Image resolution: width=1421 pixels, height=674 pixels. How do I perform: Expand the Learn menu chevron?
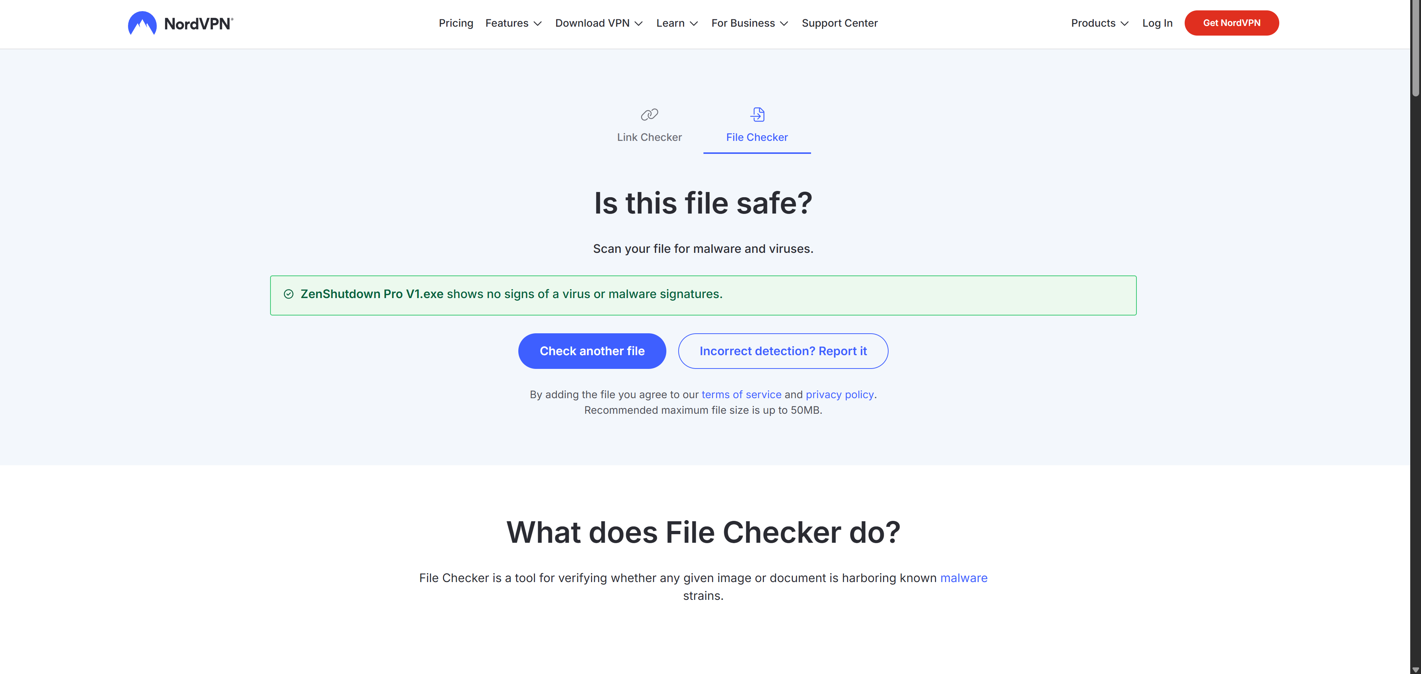point(694,23)
